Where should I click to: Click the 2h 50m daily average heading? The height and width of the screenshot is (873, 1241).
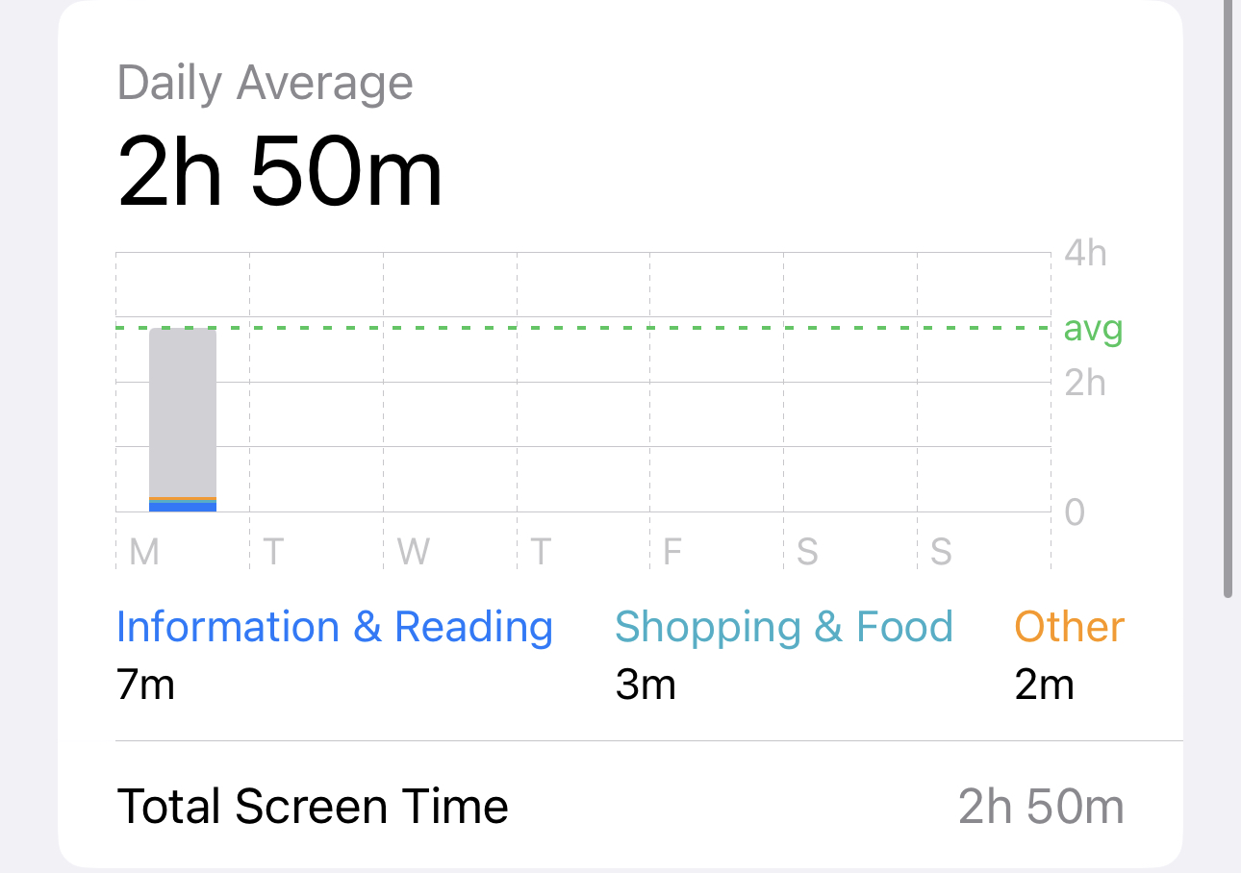pyautogui.click(x=280, y=174)
